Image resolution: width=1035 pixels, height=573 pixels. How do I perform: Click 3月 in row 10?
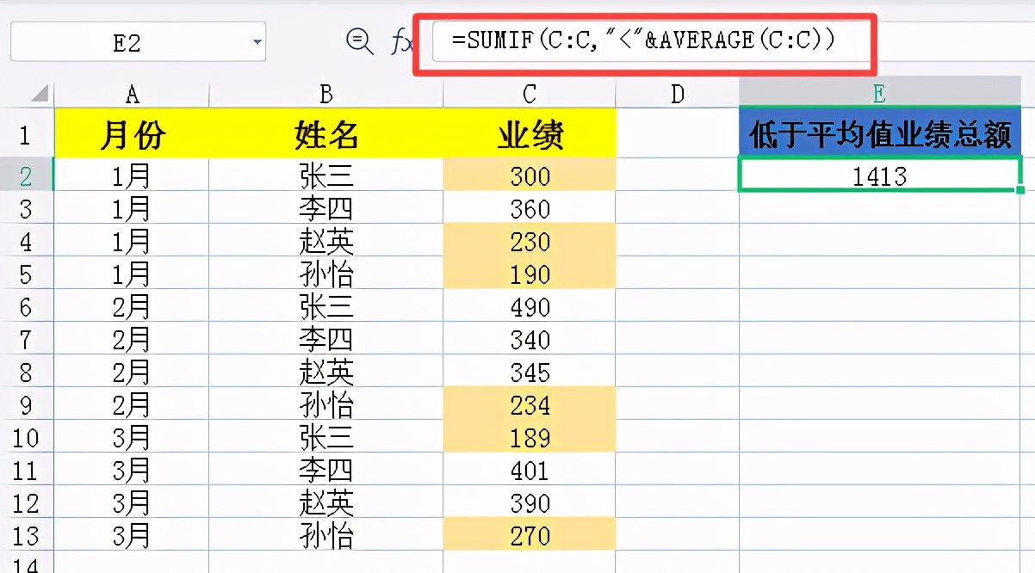click(x=132, y=437)
